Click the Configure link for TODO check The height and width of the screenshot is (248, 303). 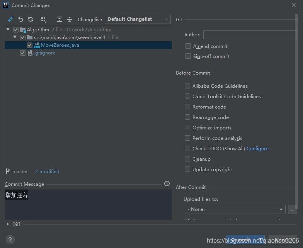coord(257,148)
